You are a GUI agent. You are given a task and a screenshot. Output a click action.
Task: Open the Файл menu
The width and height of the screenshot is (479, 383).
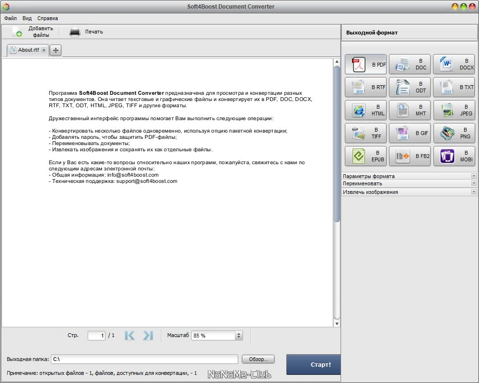tap(11, 18)
